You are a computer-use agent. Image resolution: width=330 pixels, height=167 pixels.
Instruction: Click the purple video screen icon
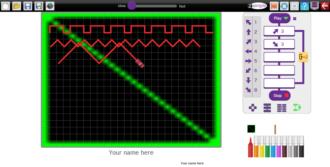[315, 6]
